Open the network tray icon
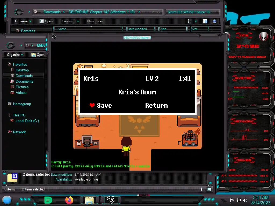The width and height of the screenshot is (275, 206). (x=239, y=200)
